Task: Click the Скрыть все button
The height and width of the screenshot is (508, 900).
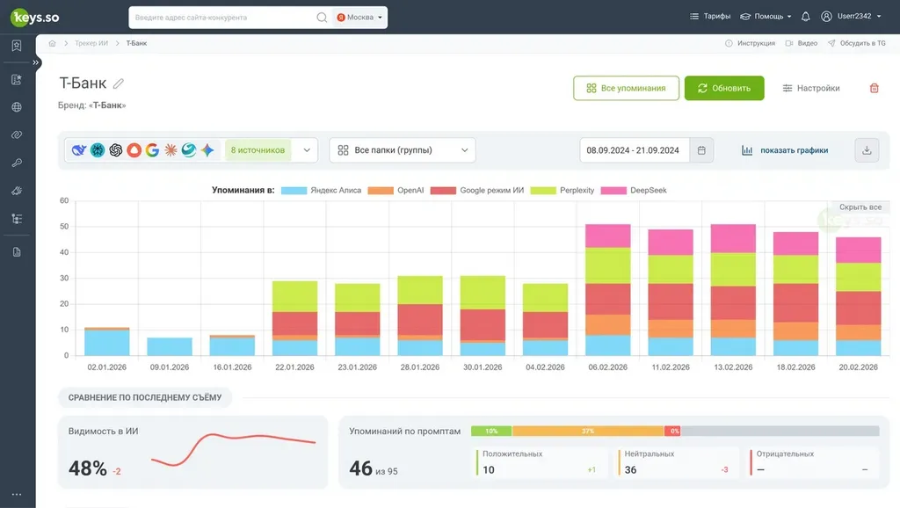Action: pos(860,207)
